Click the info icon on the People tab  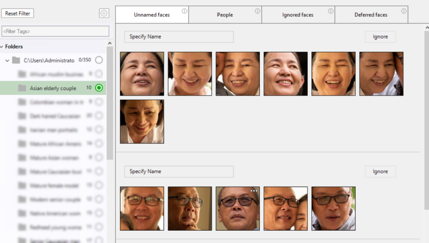coord(258,11)
